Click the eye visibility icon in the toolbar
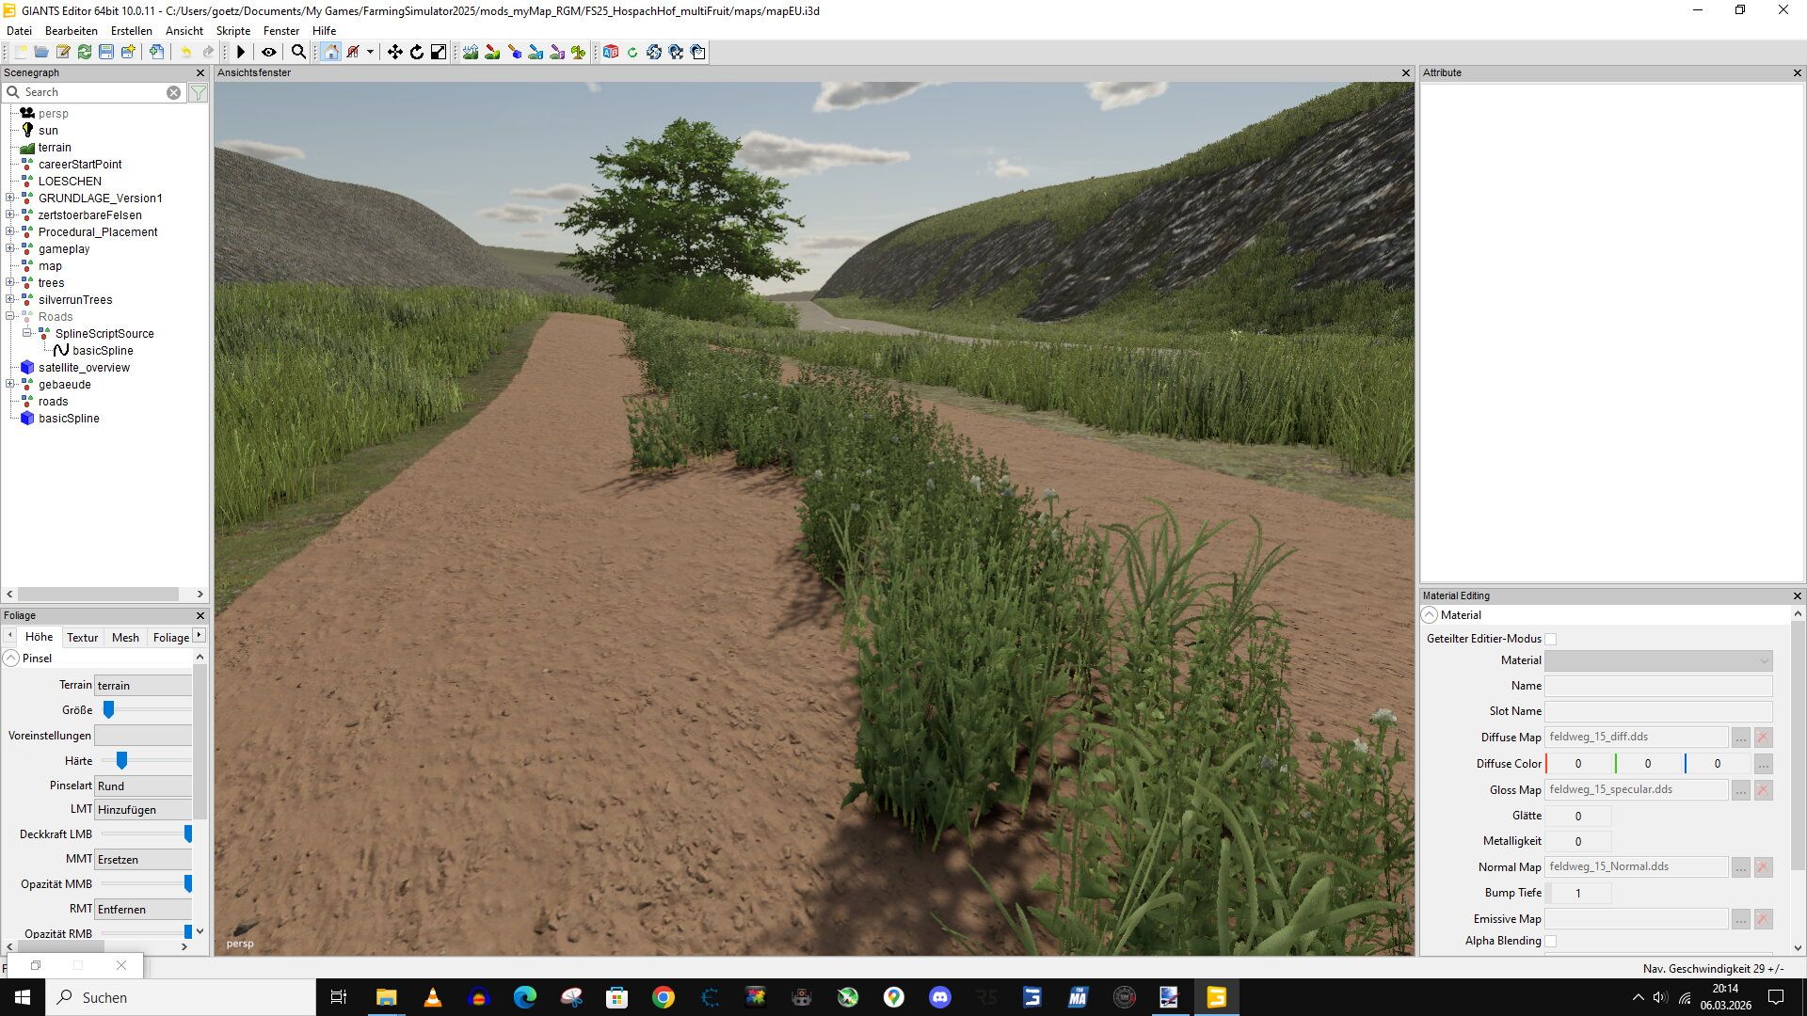The height and width of the screenshot is (1016, 1807). click(x=268, y=52)
